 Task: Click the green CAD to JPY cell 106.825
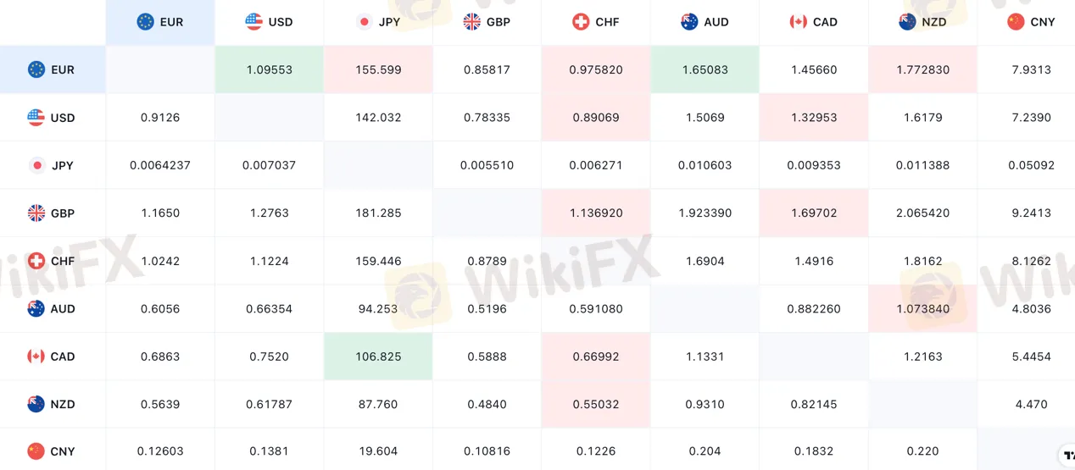[x=378, y=357]
